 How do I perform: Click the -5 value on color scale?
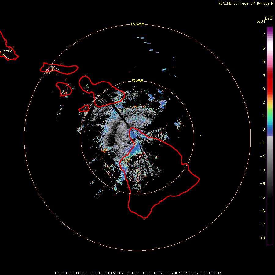tap(262, 197)
